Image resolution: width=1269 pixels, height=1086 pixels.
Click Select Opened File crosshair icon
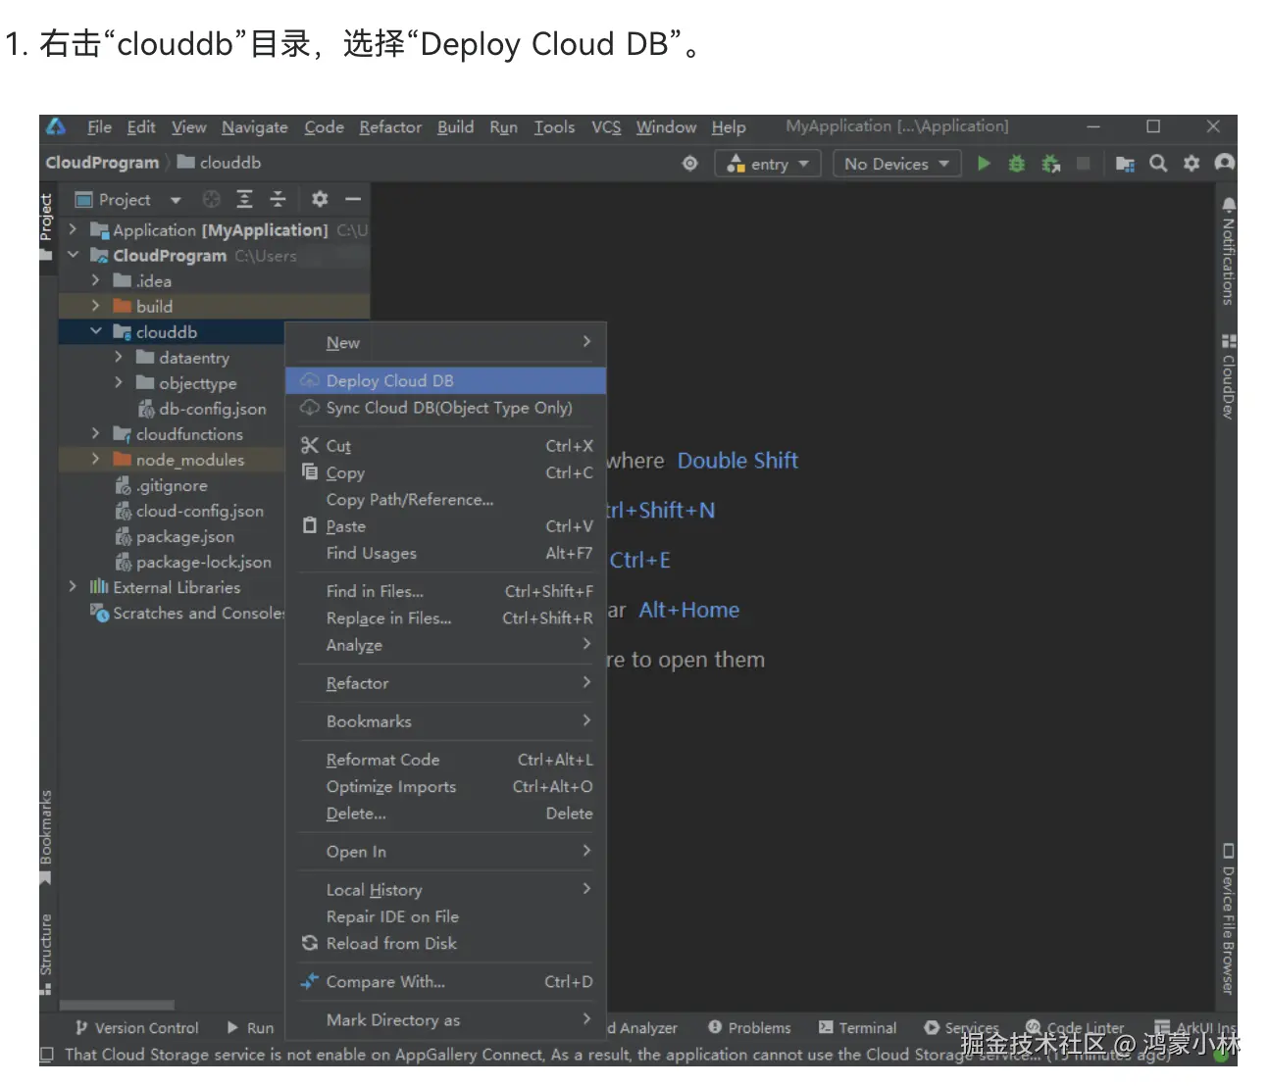(x=211, y=200)
